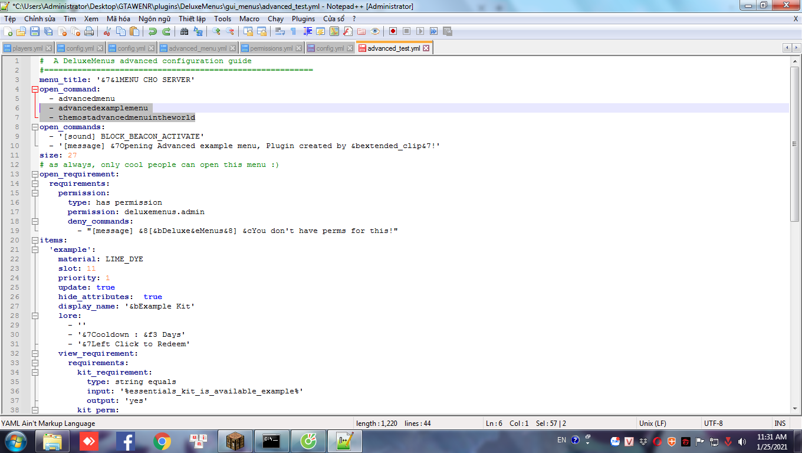Screen dimensions: 802x453
Task: Click the Copy toolbar icon
Action: 121,31
